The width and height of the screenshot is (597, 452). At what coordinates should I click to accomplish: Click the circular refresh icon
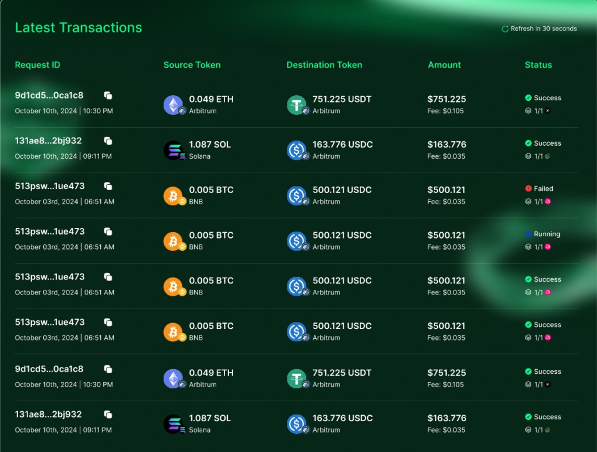(x=505, y=29)
